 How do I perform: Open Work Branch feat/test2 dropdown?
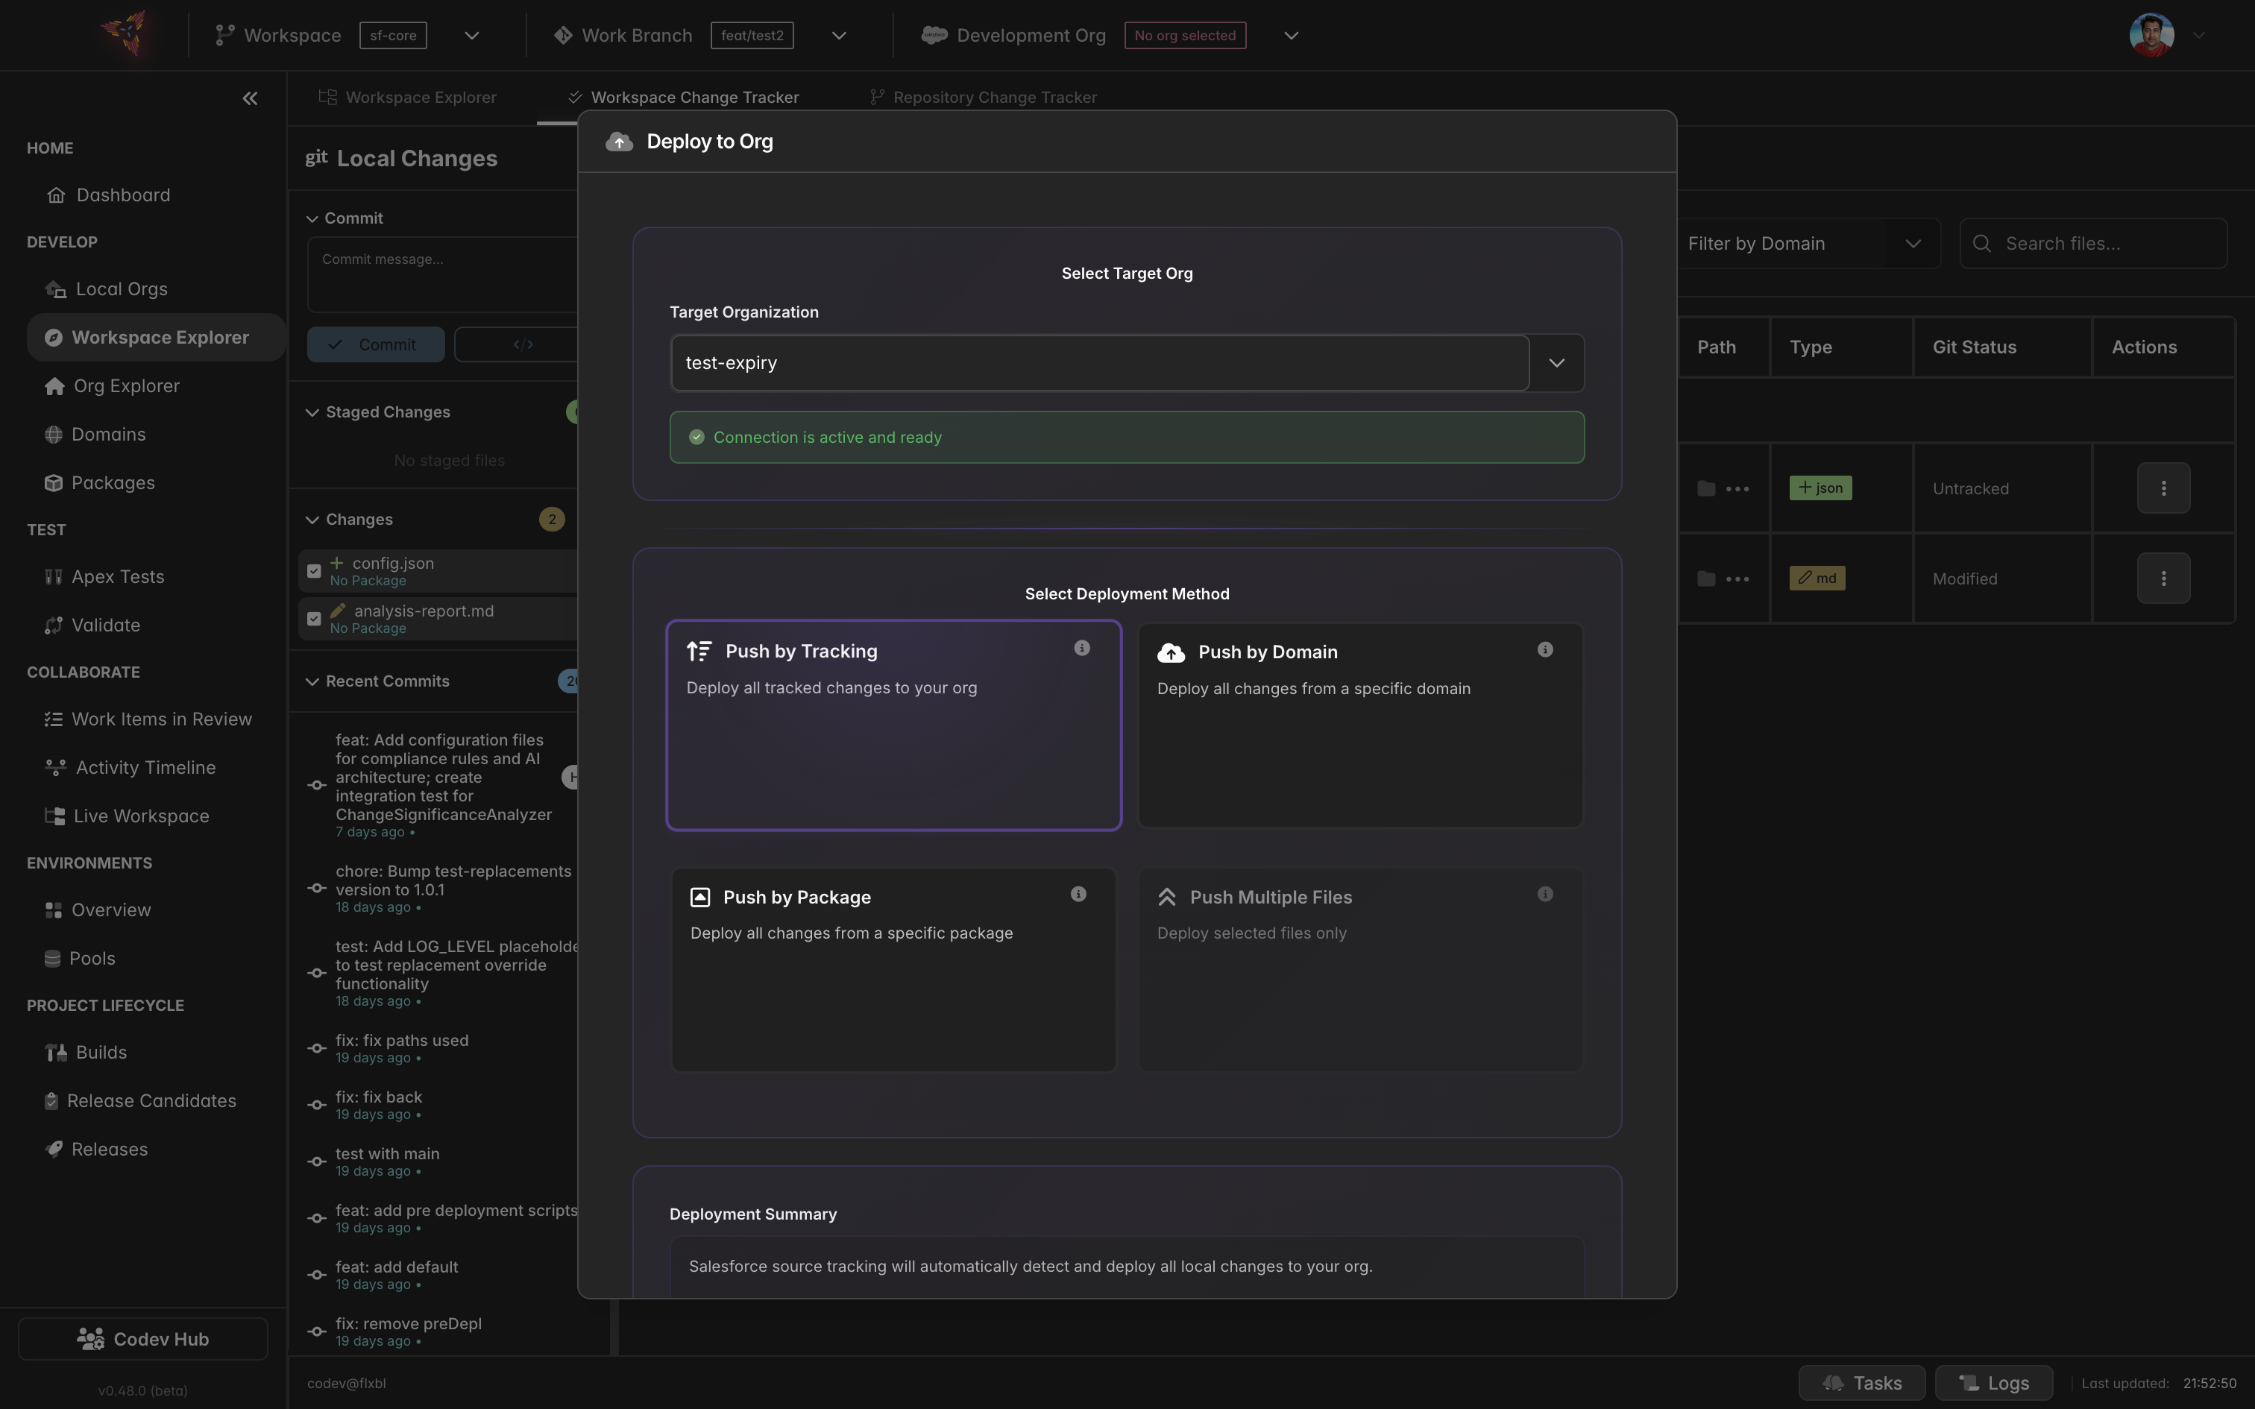(839, 36)
